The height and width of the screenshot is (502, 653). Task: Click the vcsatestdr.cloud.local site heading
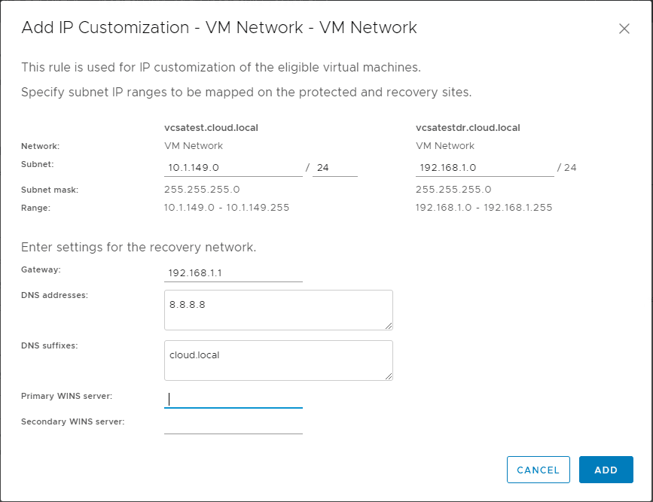(468, 127)
